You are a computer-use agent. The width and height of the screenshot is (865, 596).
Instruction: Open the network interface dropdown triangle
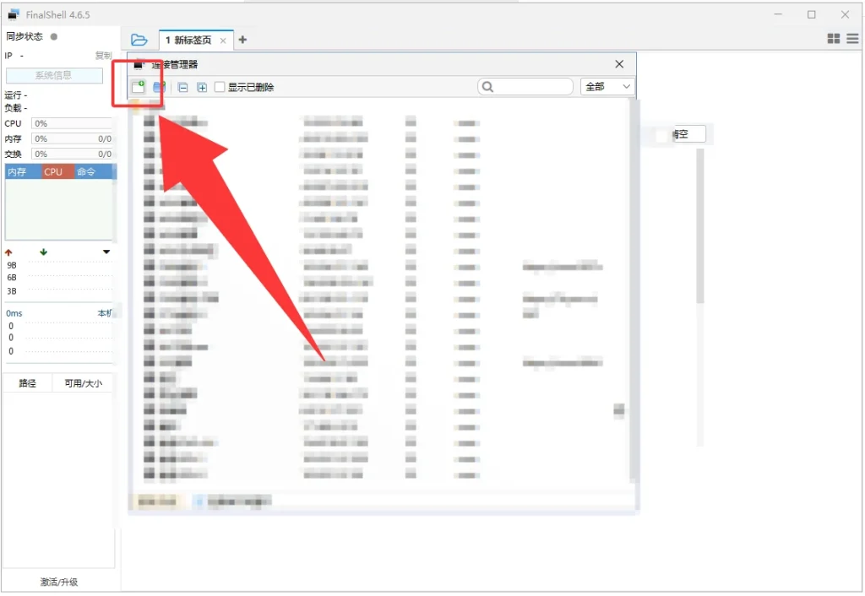[x=106, y=252]
